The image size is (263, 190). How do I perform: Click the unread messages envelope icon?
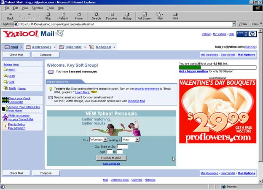point(51,72)
